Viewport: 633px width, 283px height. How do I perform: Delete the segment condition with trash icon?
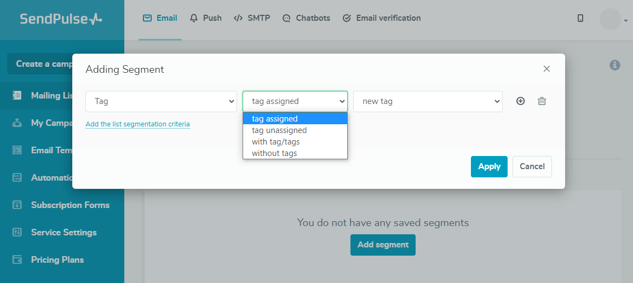click(542, 101)
